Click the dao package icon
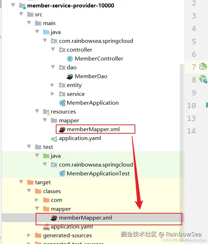The height and width of the screenshot is (244, 208). click(x=62, y=68)
